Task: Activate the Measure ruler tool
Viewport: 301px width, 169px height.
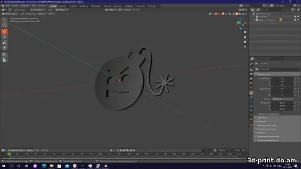Action: tap(4, 60)
